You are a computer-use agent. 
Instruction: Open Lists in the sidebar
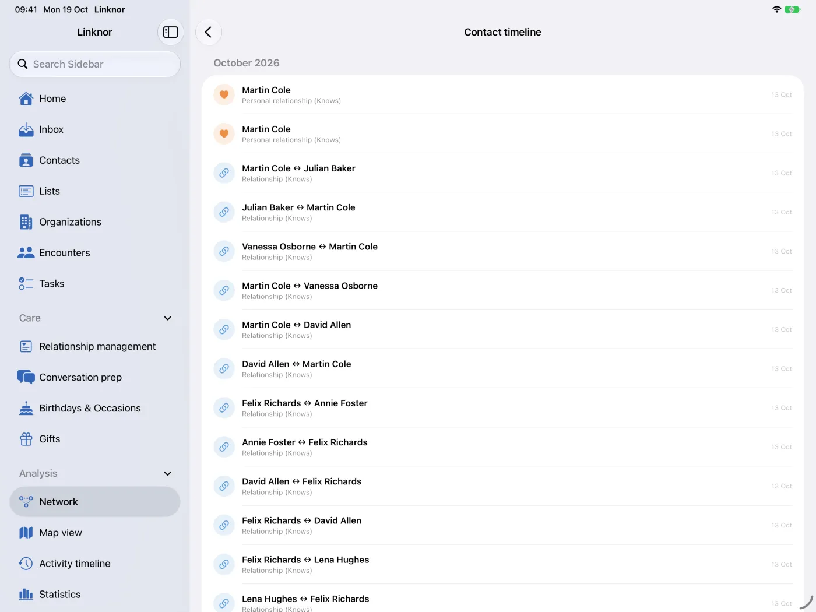pos(95,191)
